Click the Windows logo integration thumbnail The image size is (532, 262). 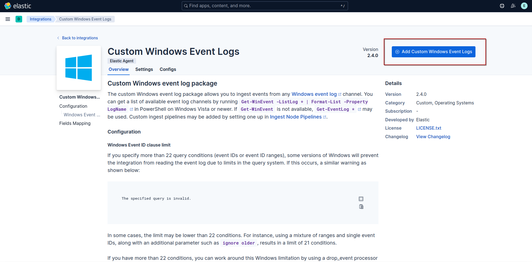(x=79, y=68)
